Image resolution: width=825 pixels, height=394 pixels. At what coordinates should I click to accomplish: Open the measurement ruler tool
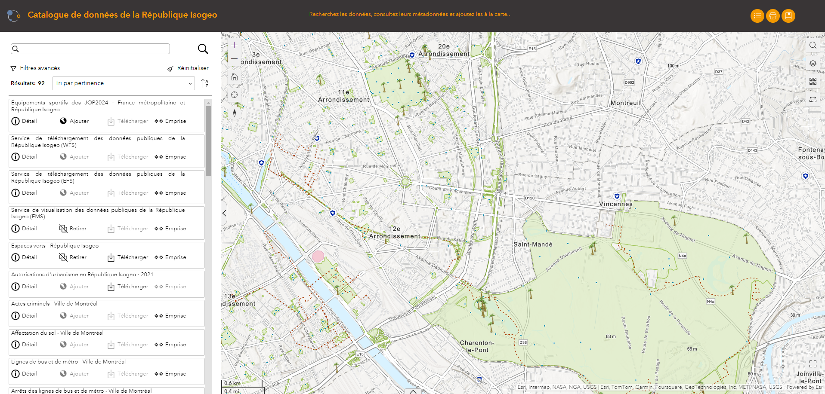tap(813, 99)
